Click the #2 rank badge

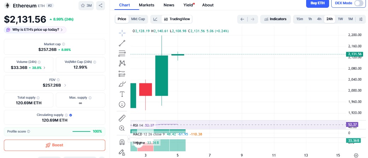click(x=50, y=5)
